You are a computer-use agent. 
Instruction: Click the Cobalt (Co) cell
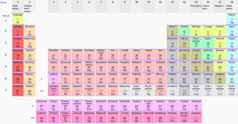125,55
